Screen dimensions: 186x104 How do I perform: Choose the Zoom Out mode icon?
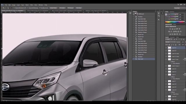coord(10,8)
